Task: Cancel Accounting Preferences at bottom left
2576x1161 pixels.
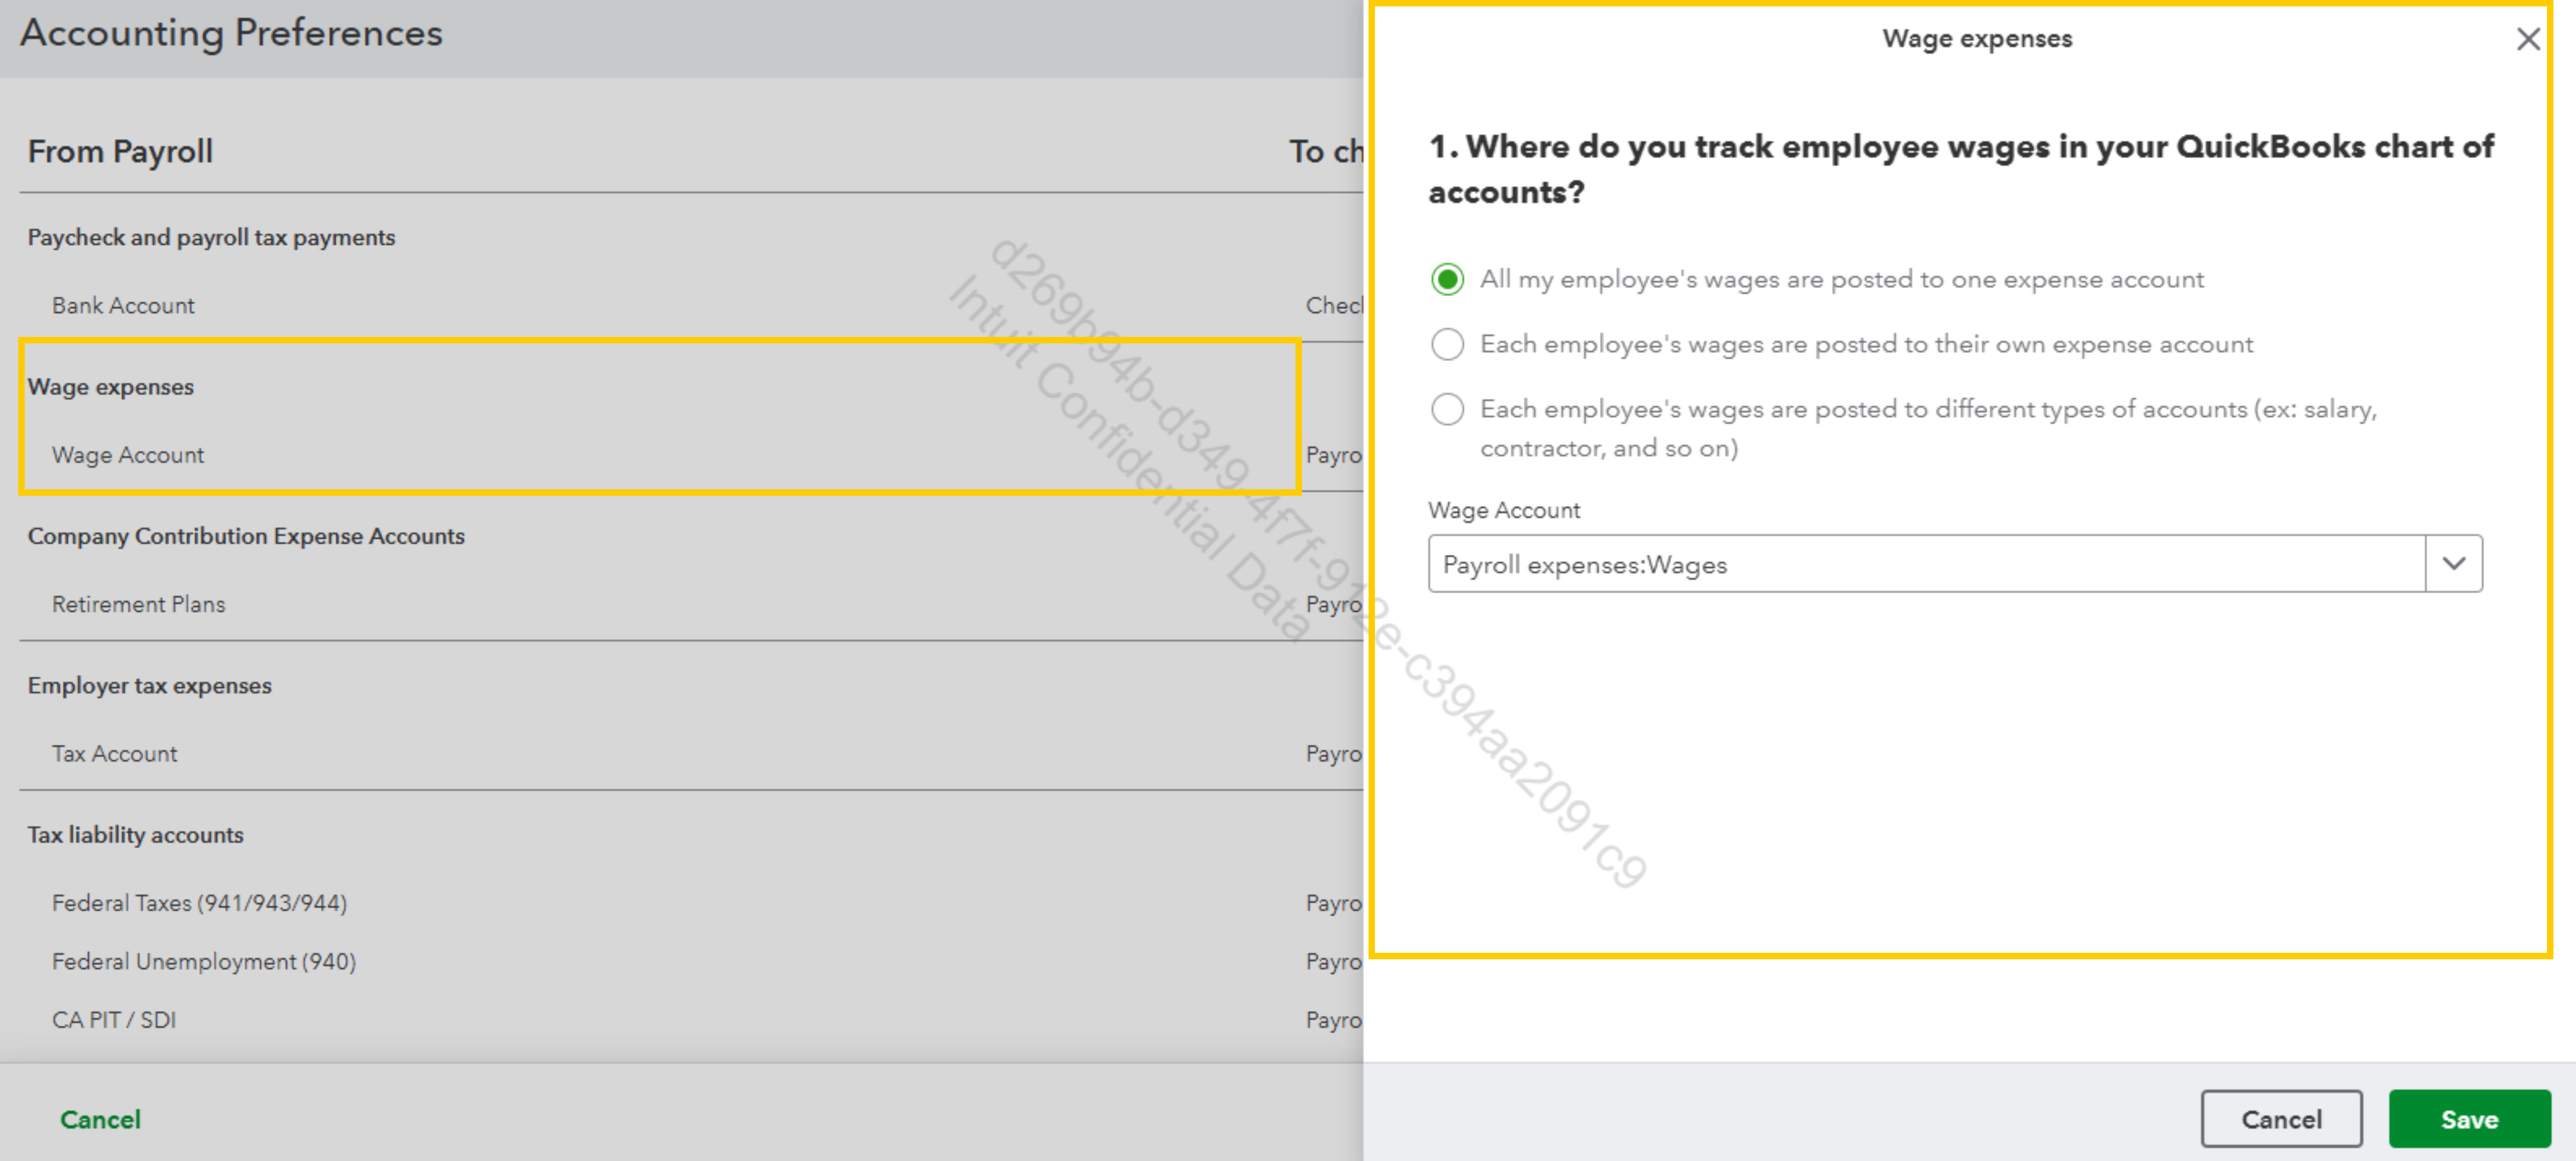Action: click(100, 1119)
